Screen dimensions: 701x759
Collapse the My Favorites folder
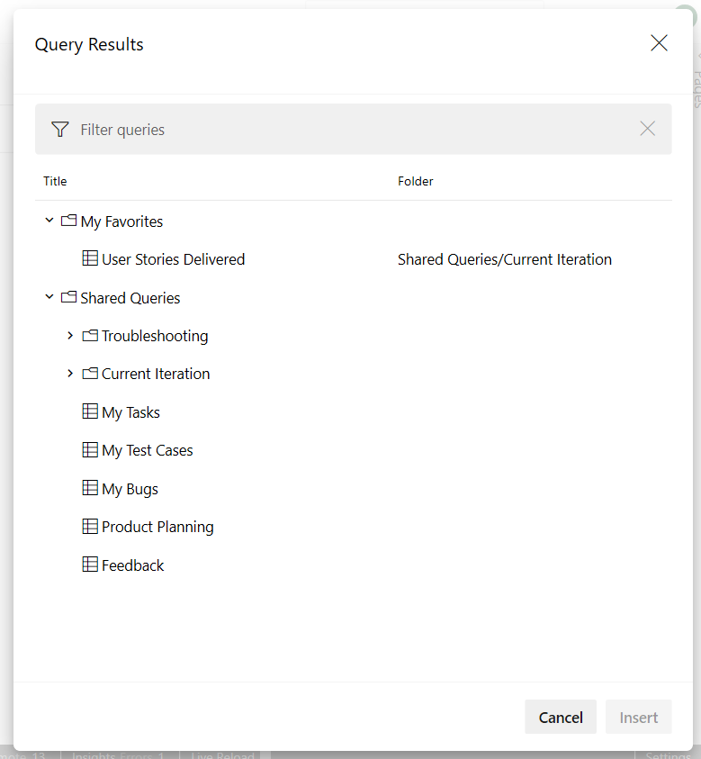[x=49, y=221]
